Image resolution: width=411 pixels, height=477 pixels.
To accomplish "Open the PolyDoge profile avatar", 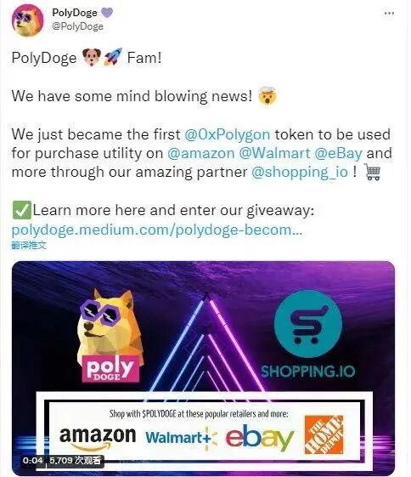I will (x=27, y=20).
